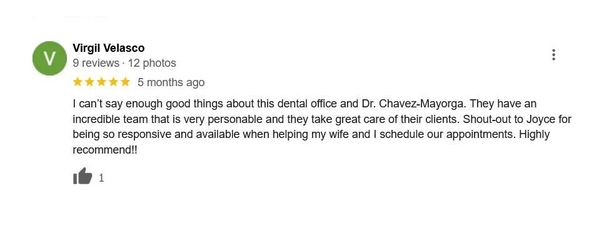Viewport: 594px width, 231px height.
Task: Open the three-dot review options menu
Action: pyautogui.click(x=553, y=55)
